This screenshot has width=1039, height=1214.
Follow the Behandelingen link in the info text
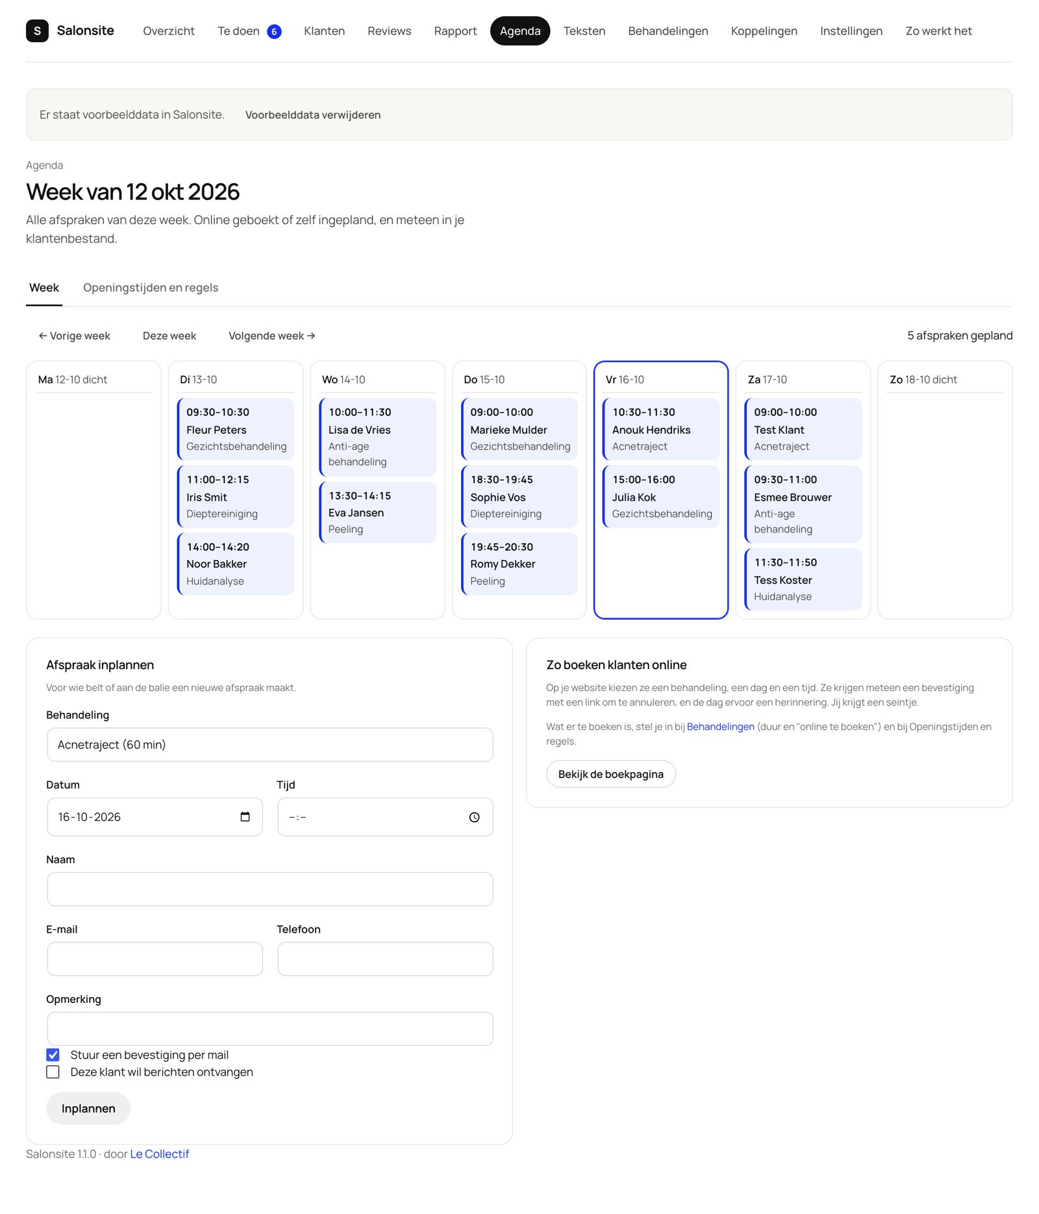(x=720, y=727)
